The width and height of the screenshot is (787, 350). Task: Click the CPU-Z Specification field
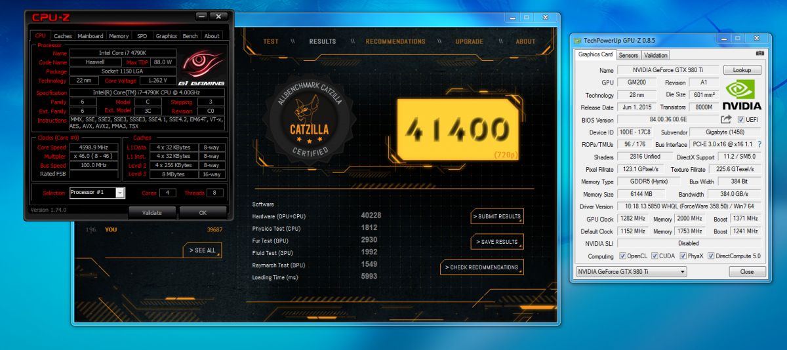(146, 92)
